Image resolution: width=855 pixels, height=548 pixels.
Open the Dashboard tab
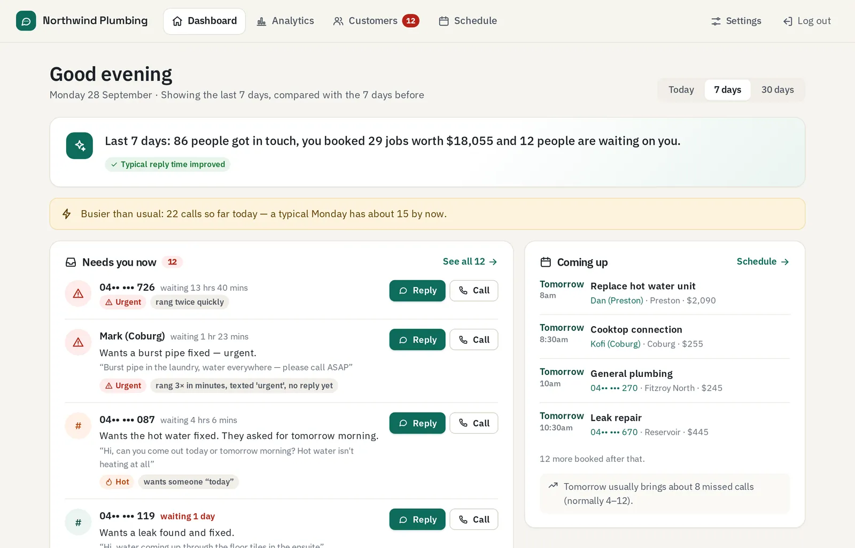coord(204,21)
